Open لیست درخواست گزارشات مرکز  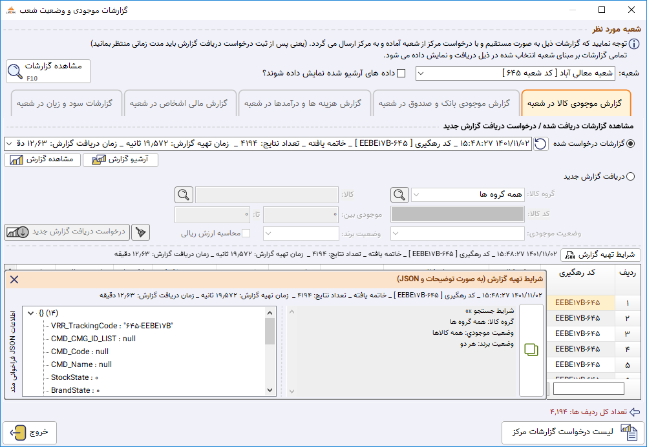coord(573,432)
